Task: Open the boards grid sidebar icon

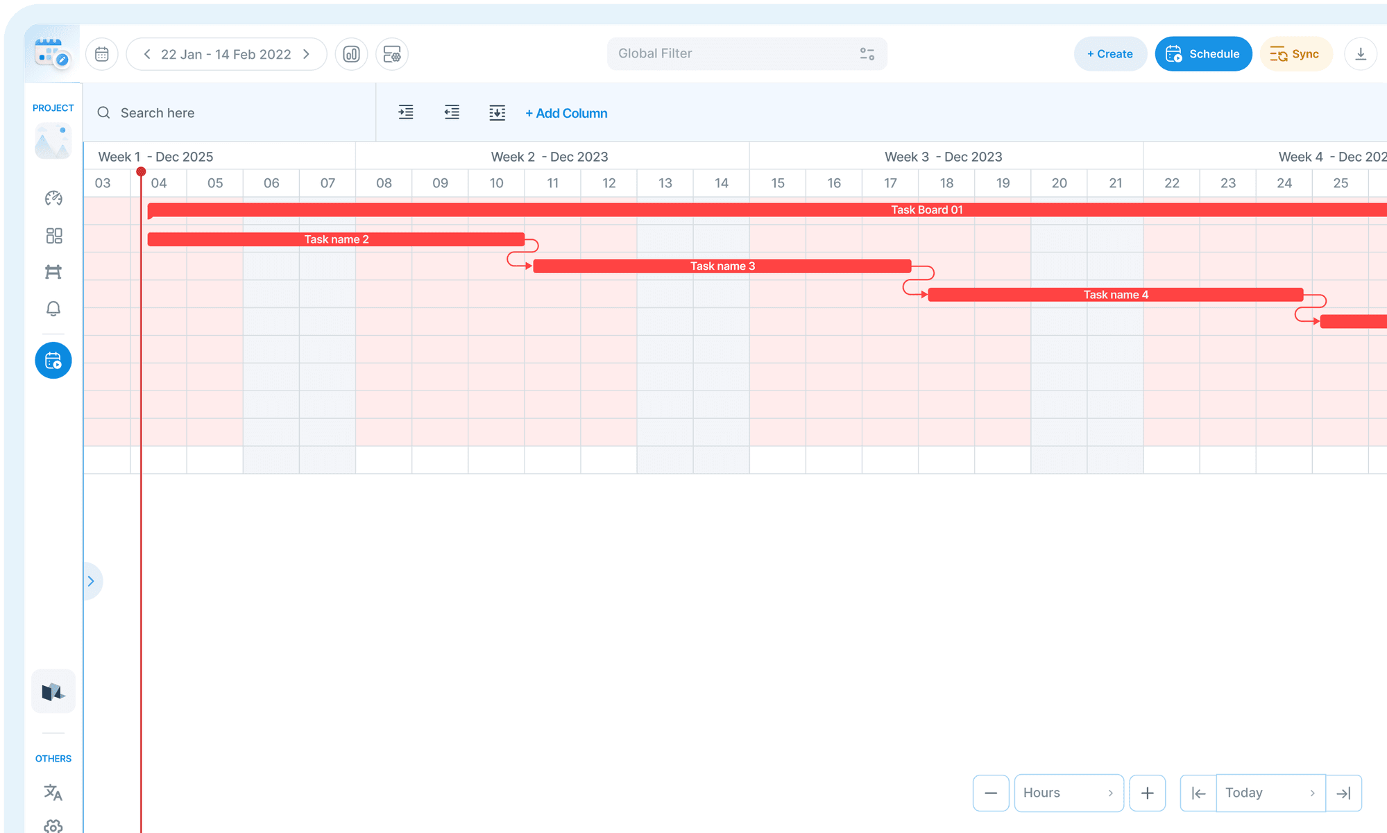Action: [53, 236]
